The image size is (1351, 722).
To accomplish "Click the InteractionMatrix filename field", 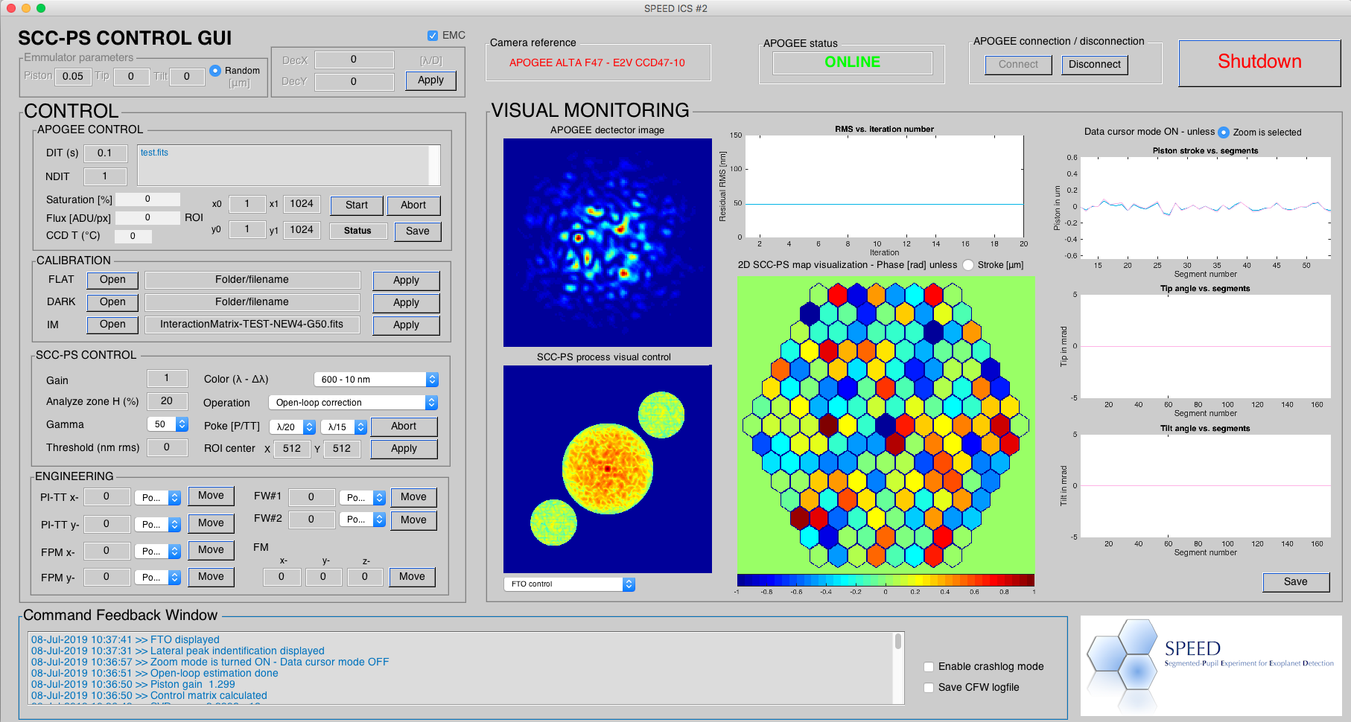I will click(x=252, y=325).
